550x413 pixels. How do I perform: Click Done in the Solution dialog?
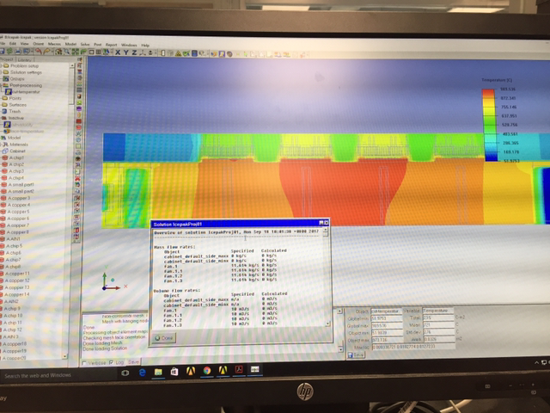click(164, 338)
